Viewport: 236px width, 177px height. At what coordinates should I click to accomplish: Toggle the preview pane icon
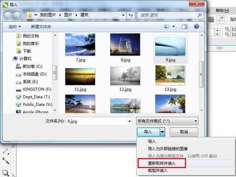point(184,26)
